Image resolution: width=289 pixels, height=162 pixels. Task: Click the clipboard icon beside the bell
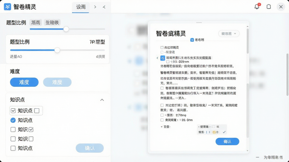[x=269, y=7]
